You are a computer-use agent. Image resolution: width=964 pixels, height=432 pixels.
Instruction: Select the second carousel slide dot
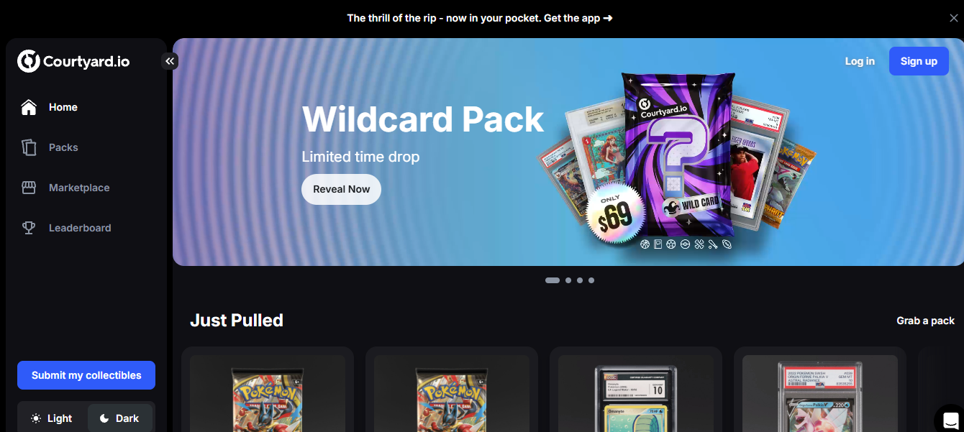pyautogui.click(x=568, y=280)
